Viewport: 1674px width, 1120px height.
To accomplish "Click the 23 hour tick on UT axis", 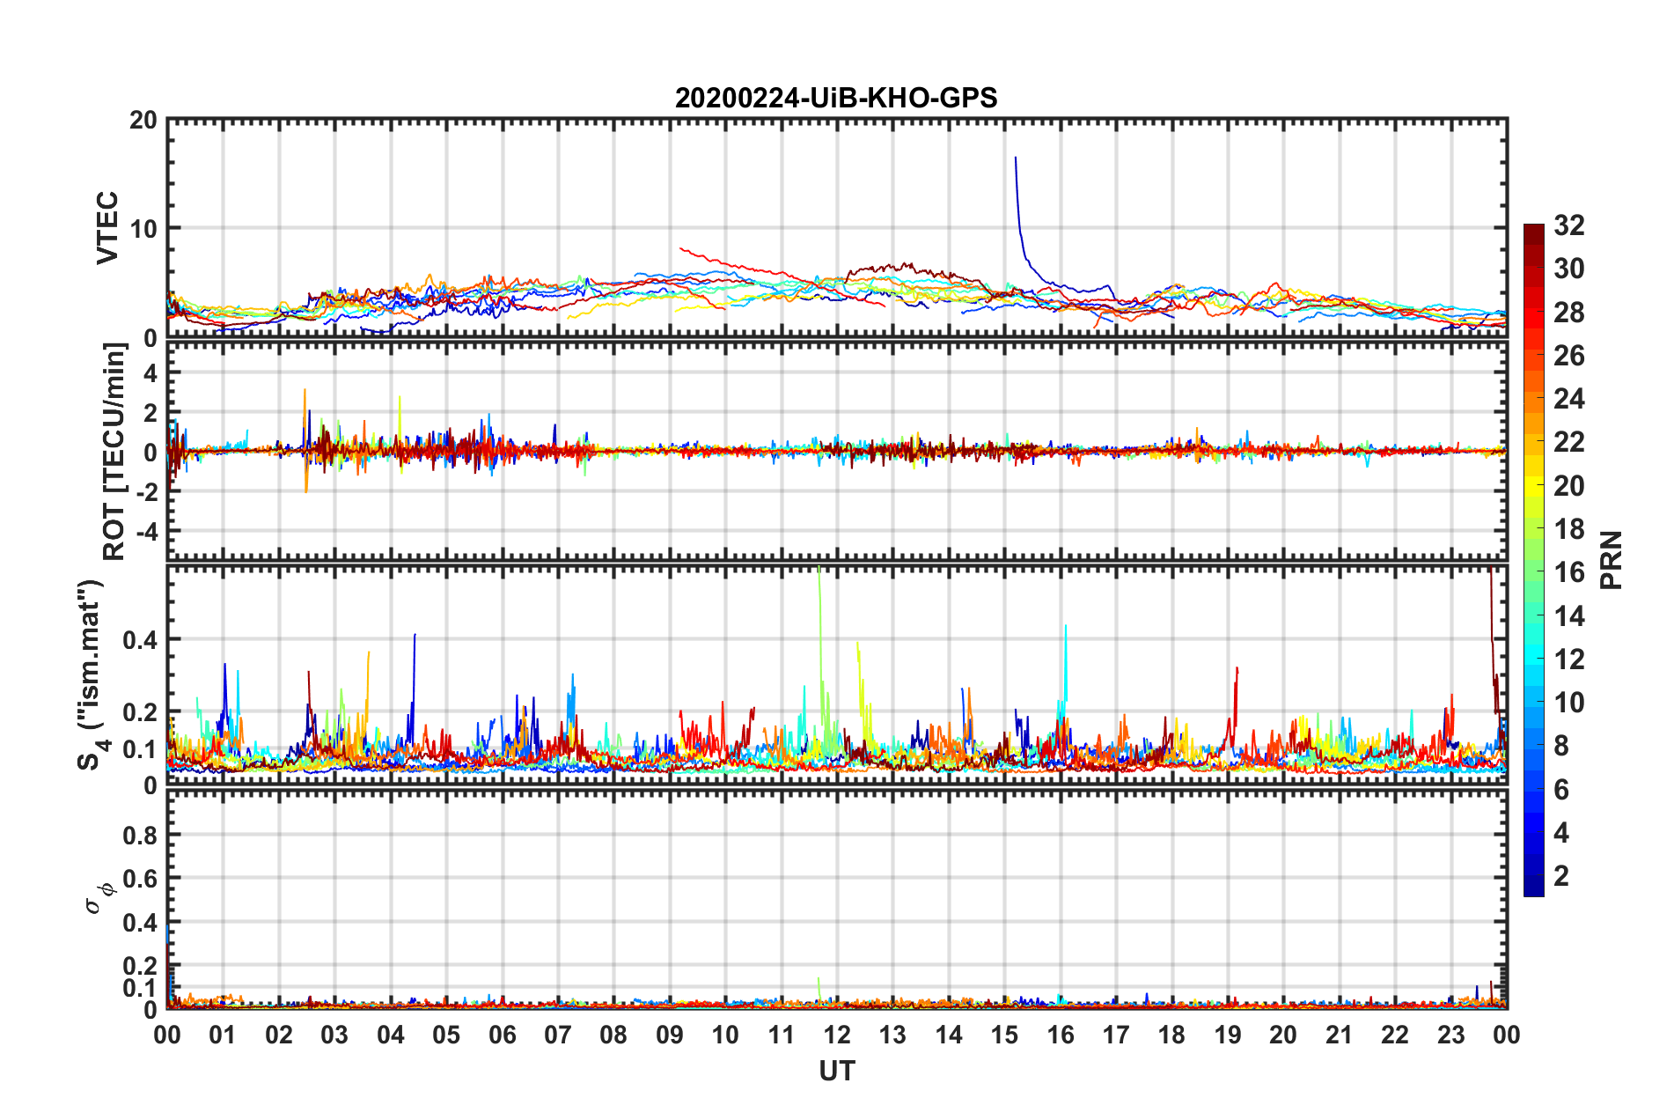I will click(x=1450, y=1035).
